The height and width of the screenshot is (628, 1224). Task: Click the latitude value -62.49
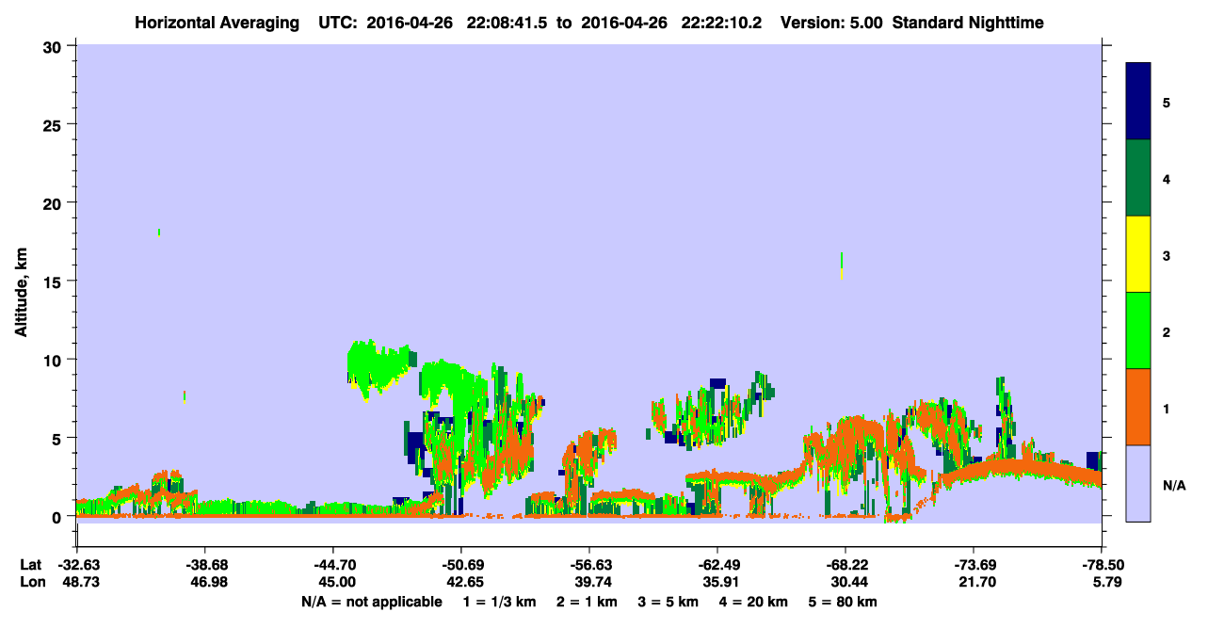click(717, 565)
